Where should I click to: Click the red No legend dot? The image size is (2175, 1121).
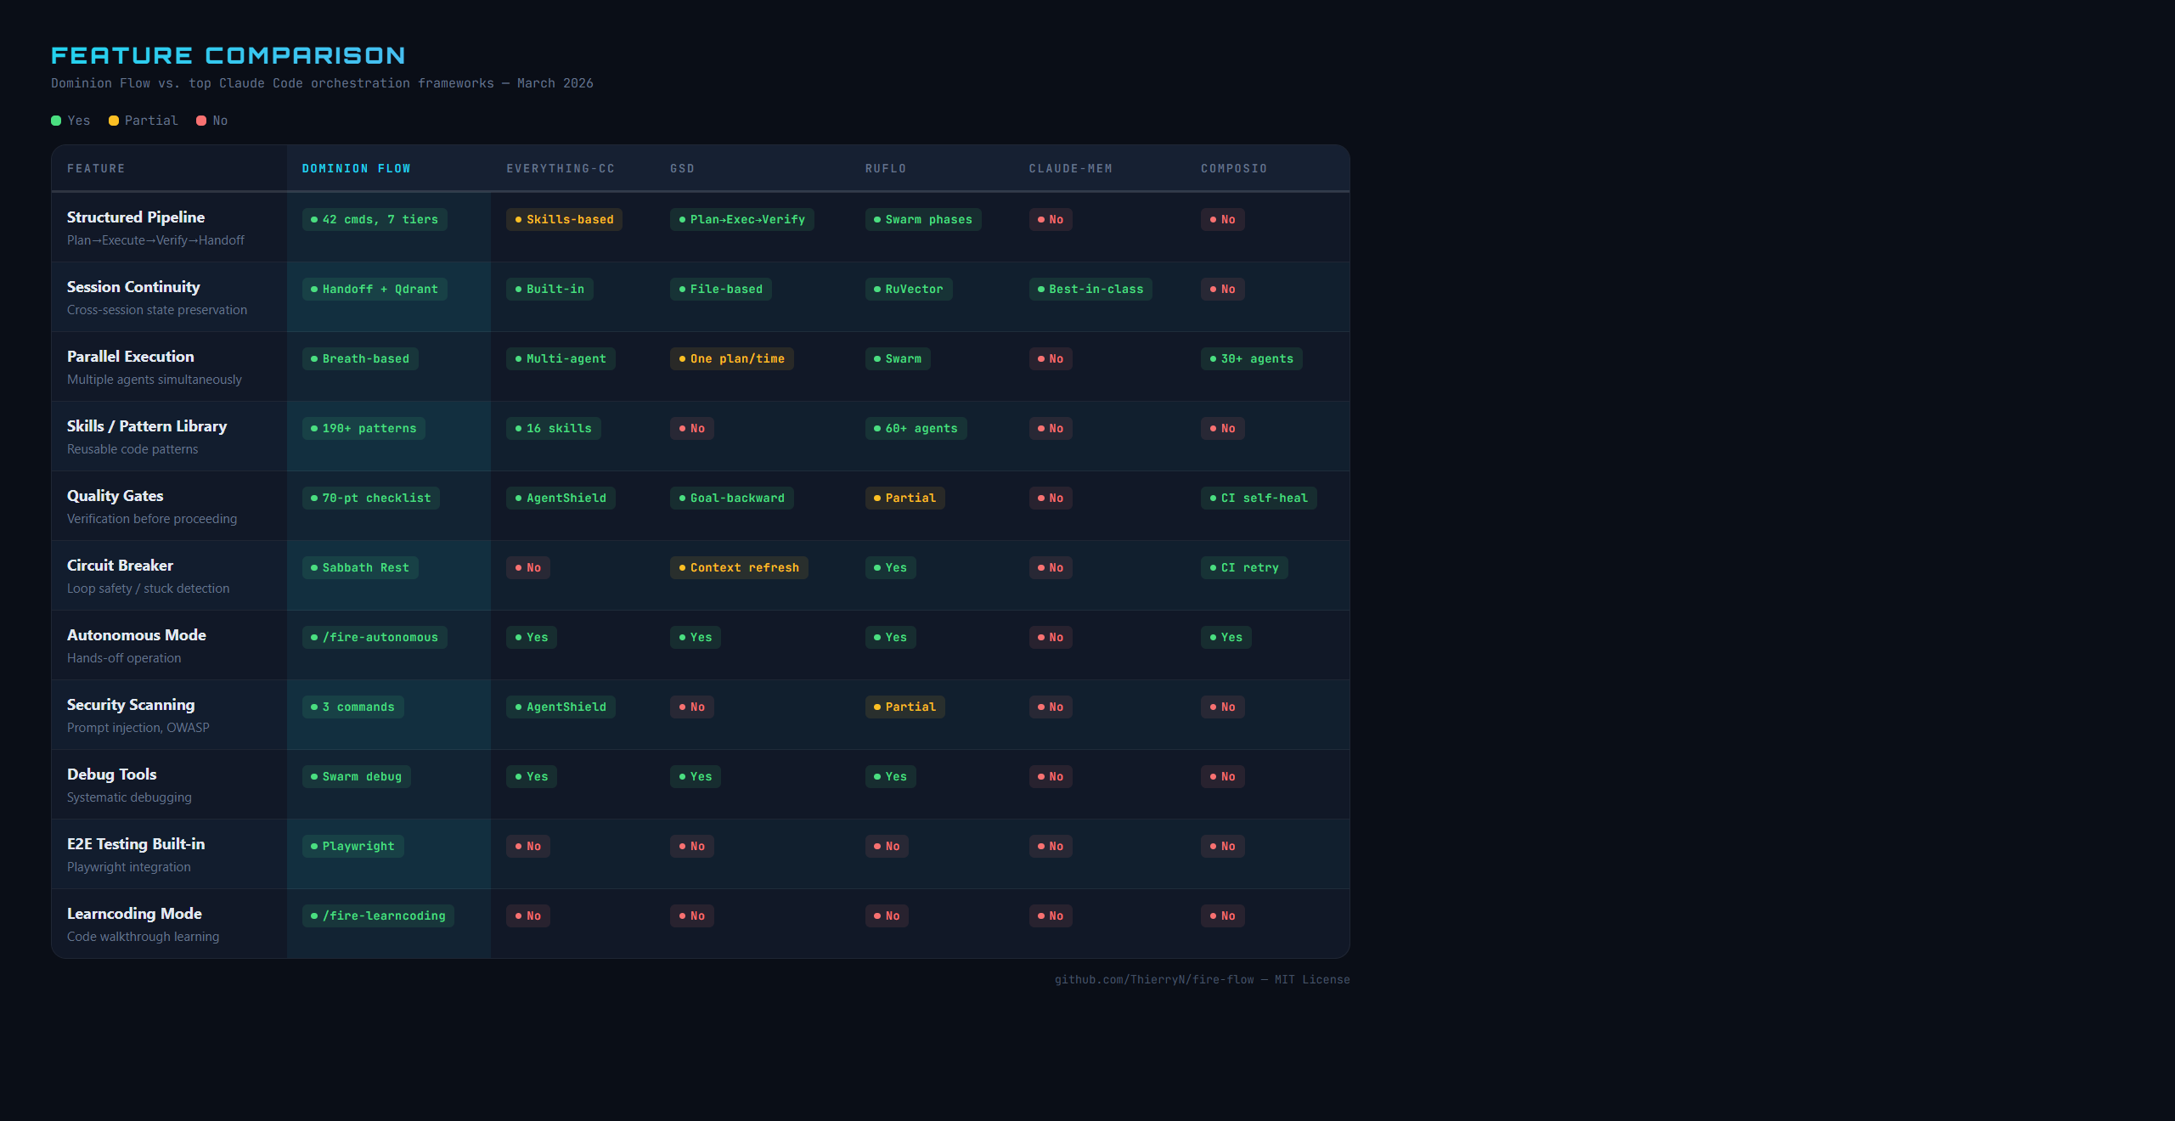201,121
